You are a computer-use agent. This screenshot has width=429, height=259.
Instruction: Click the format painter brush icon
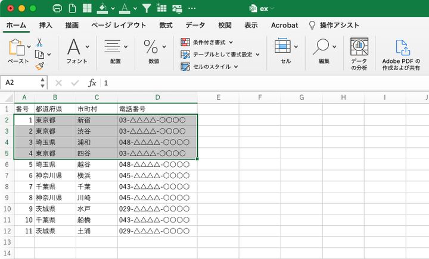tap(39, 67)
